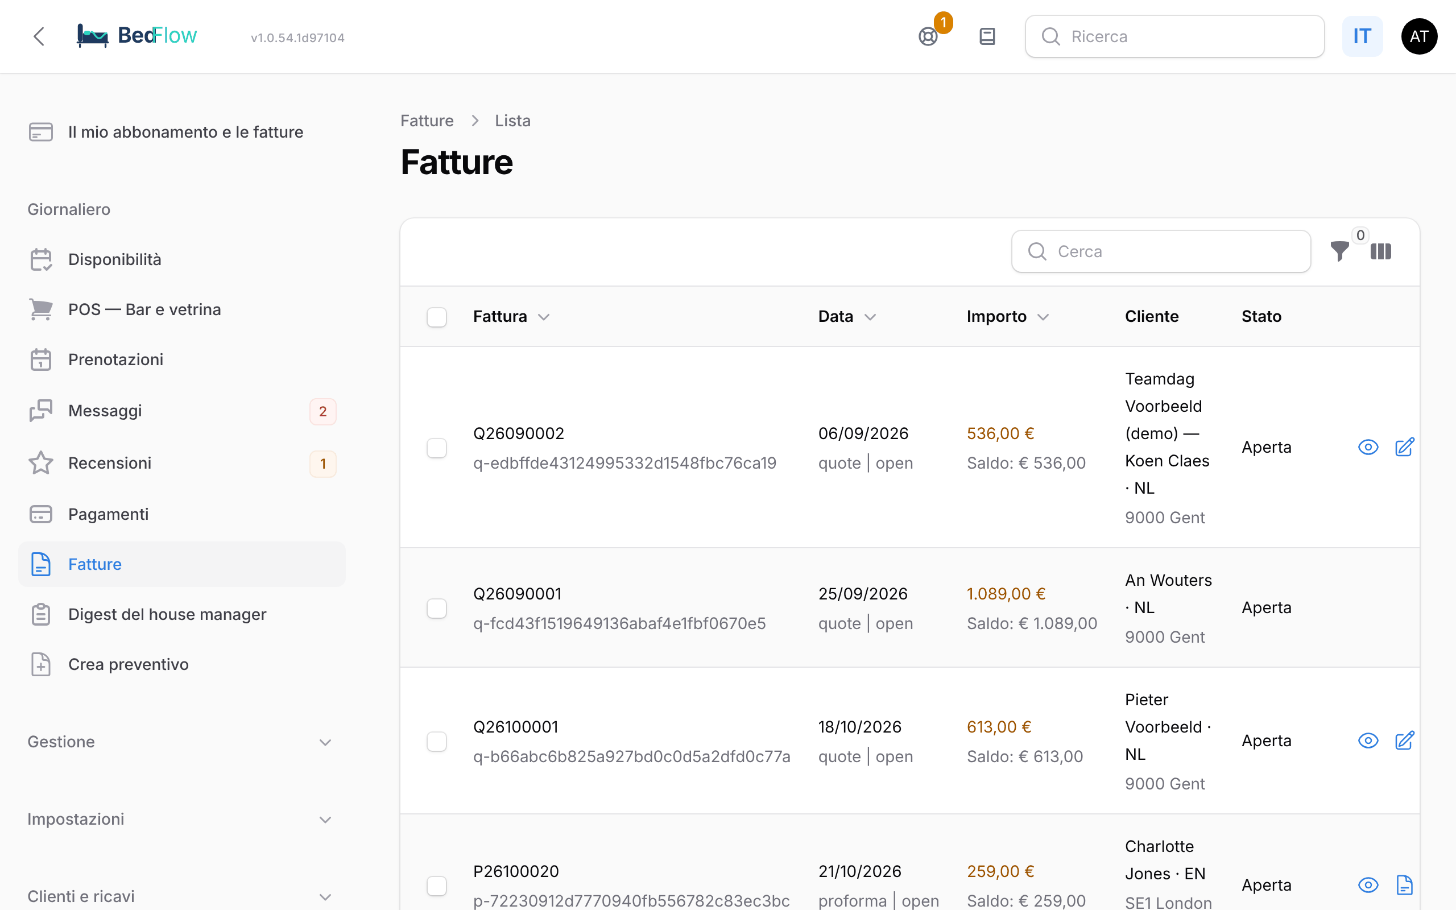Click the POS shopping cart icon
1456x910 pixels.
(x=41, y=309)
